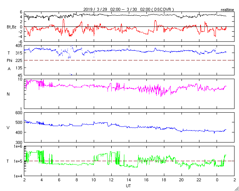Click the '300' tick on velocity axis
Image resolution: width=239 pixels, height=191 pixels.
tap(19, 143)
